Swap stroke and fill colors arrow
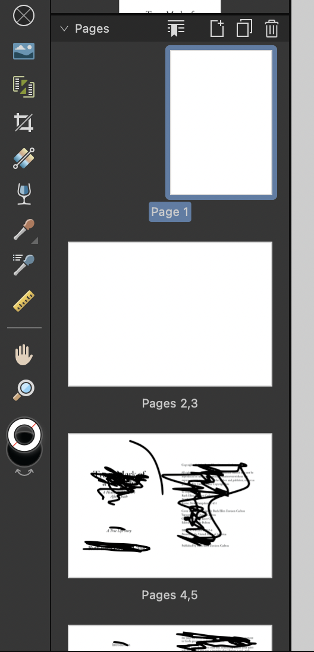 tap(24, 472)
